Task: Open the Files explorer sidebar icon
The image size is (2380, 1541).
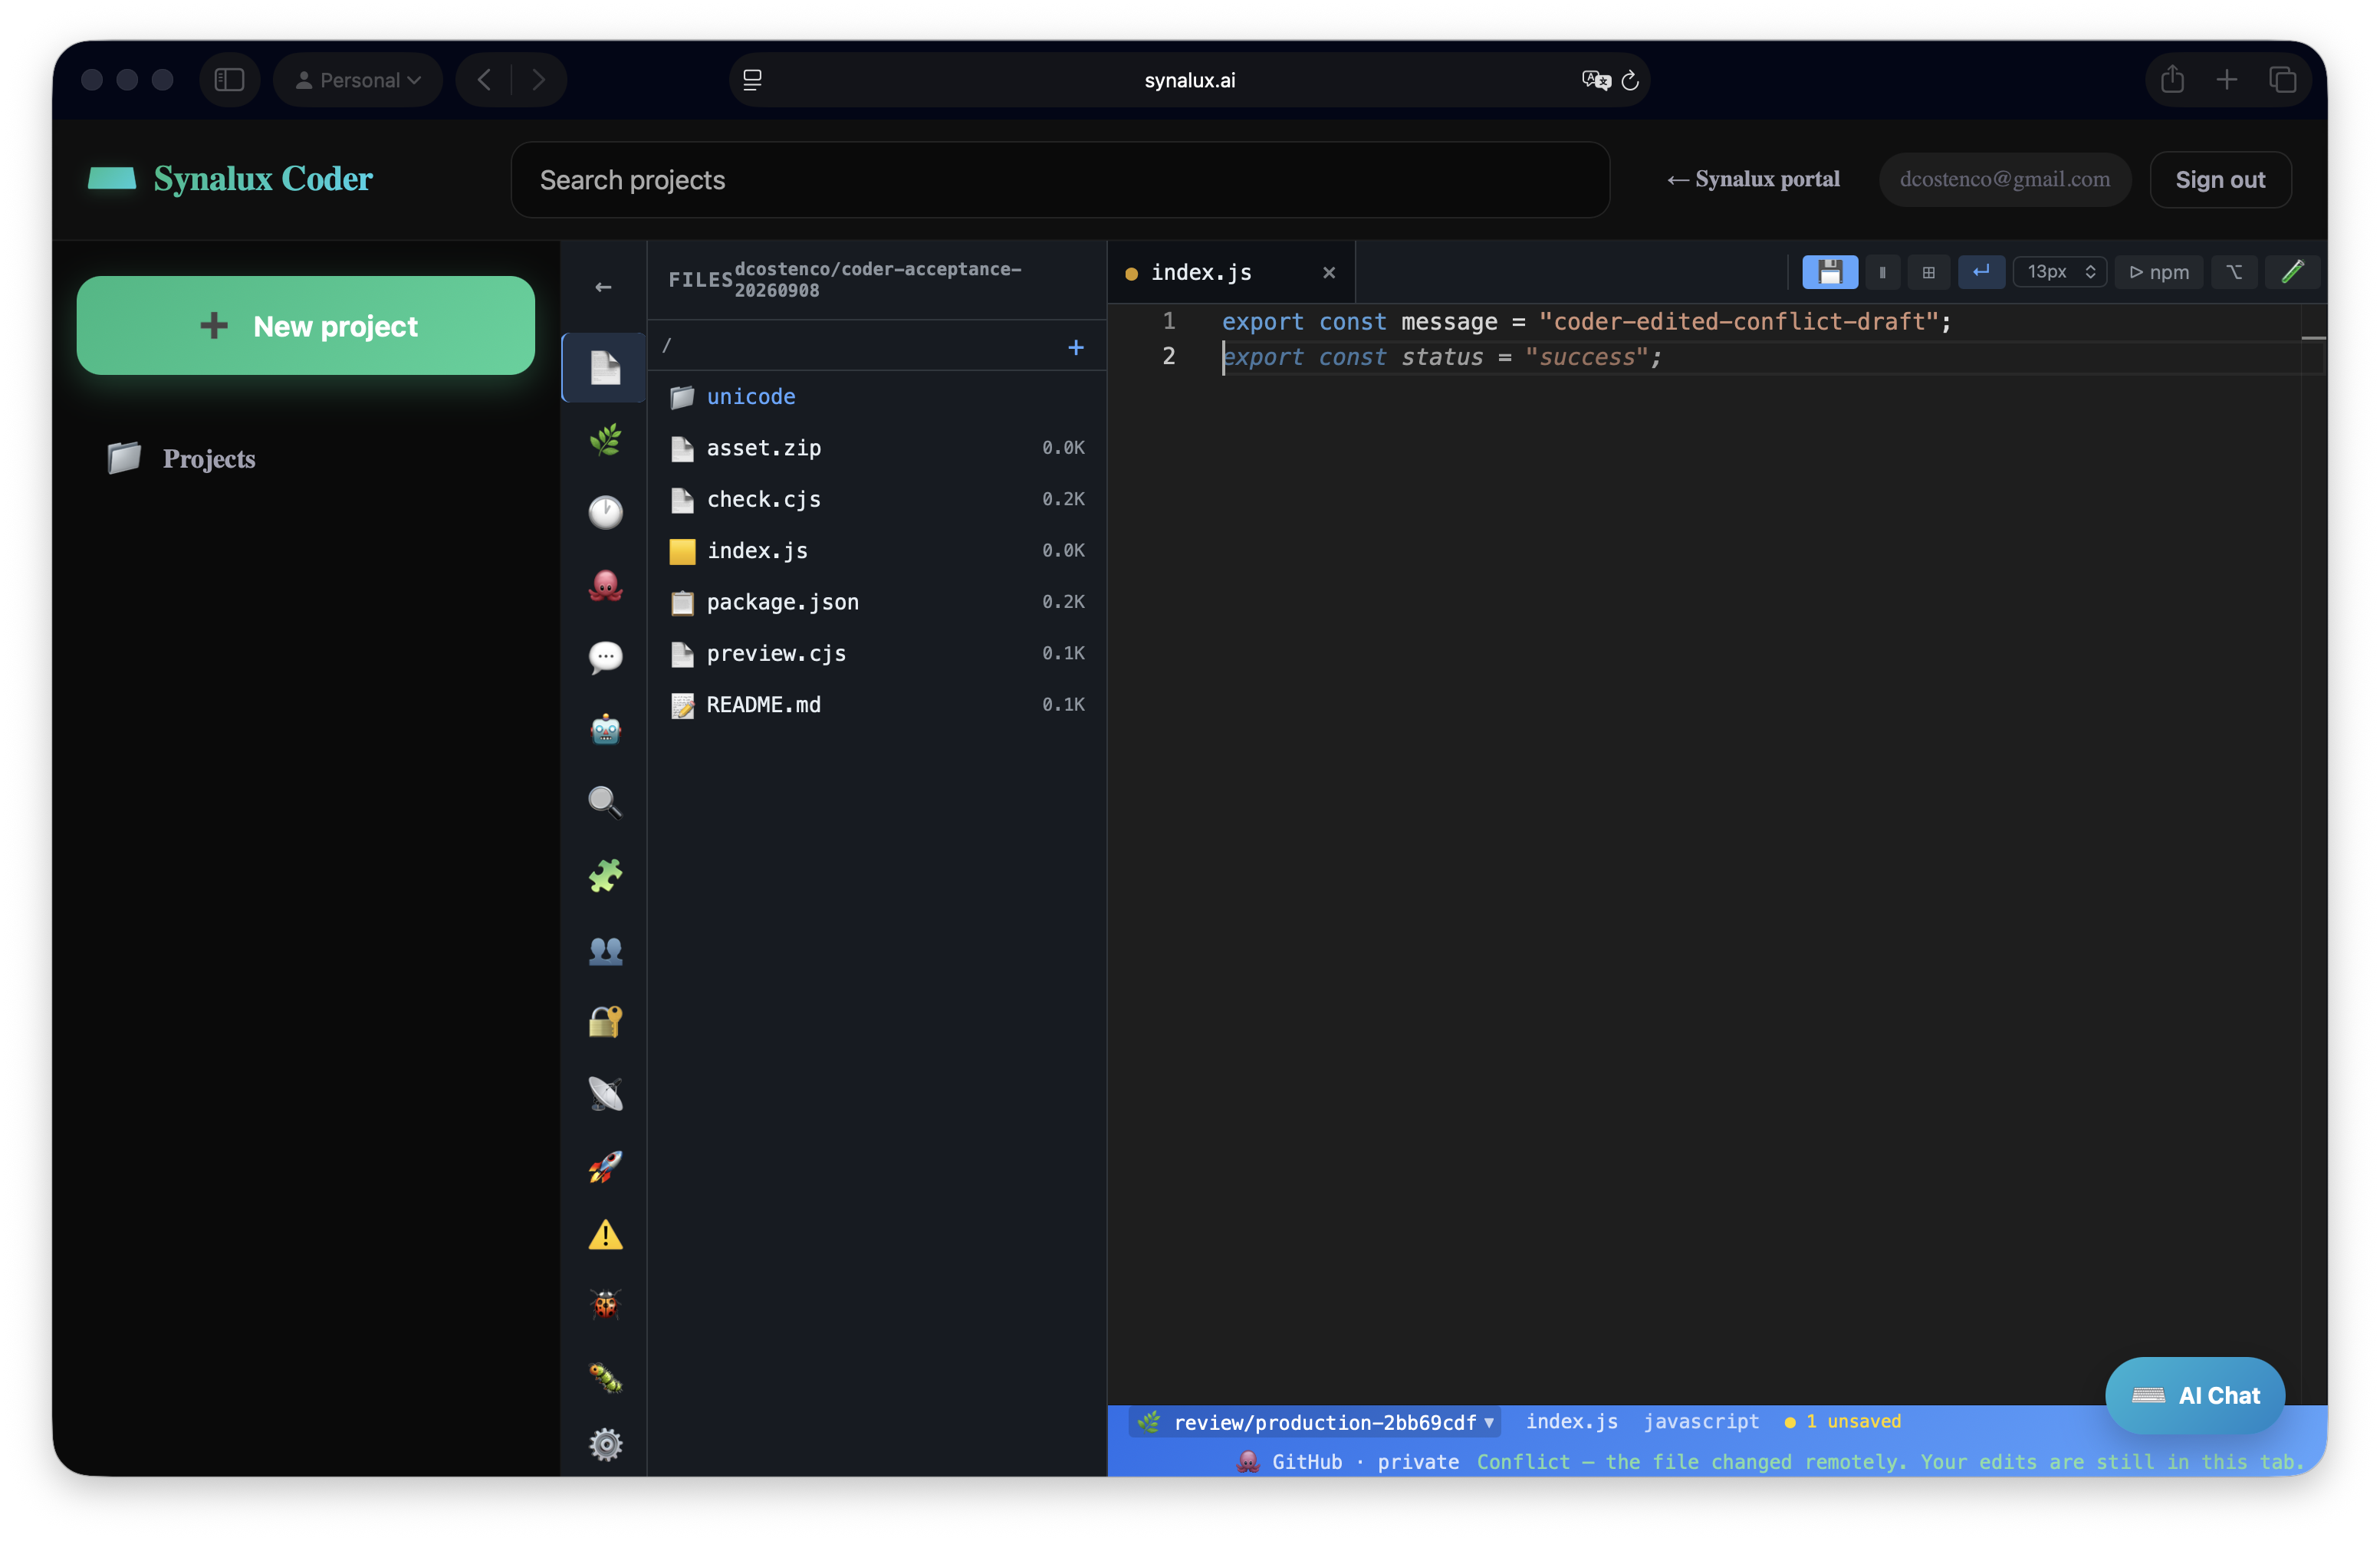Action: point(605,368)
